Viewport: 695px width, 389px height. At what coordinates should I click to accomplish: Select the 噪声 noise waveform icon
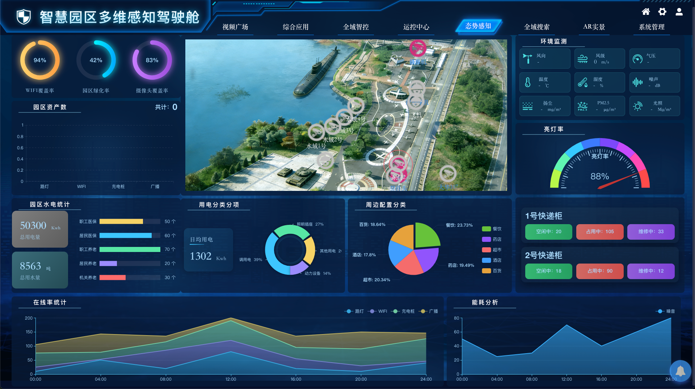tap(637, 82)
